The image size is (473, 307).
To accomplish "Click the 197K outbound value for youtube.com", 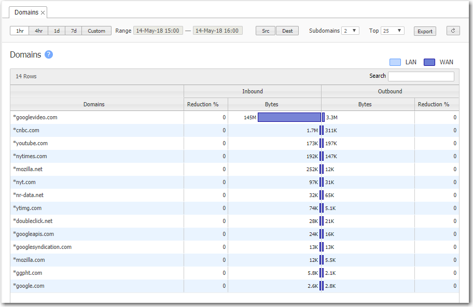I will pos(331,144).
